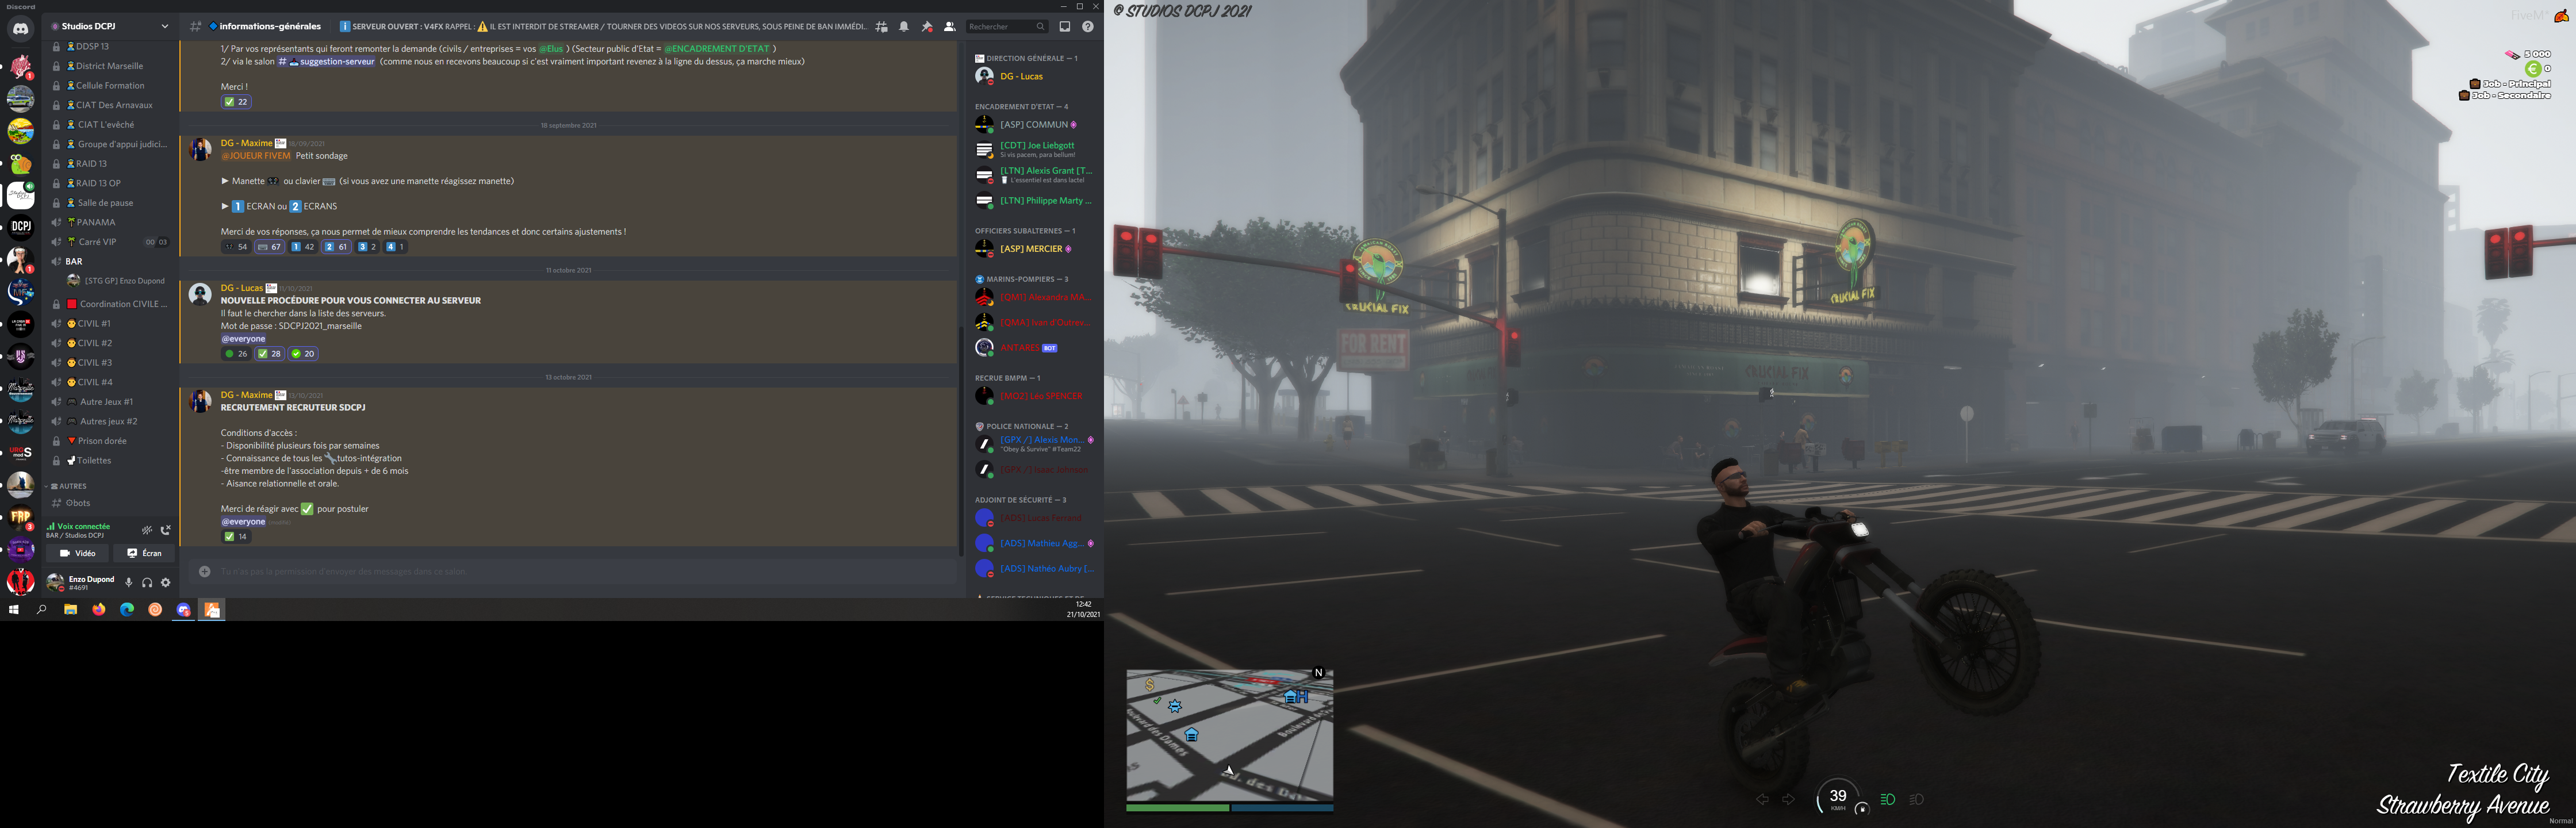2576x828 pixels.
Task: Click the taskbar search magnifier
Action: (42, 609)
